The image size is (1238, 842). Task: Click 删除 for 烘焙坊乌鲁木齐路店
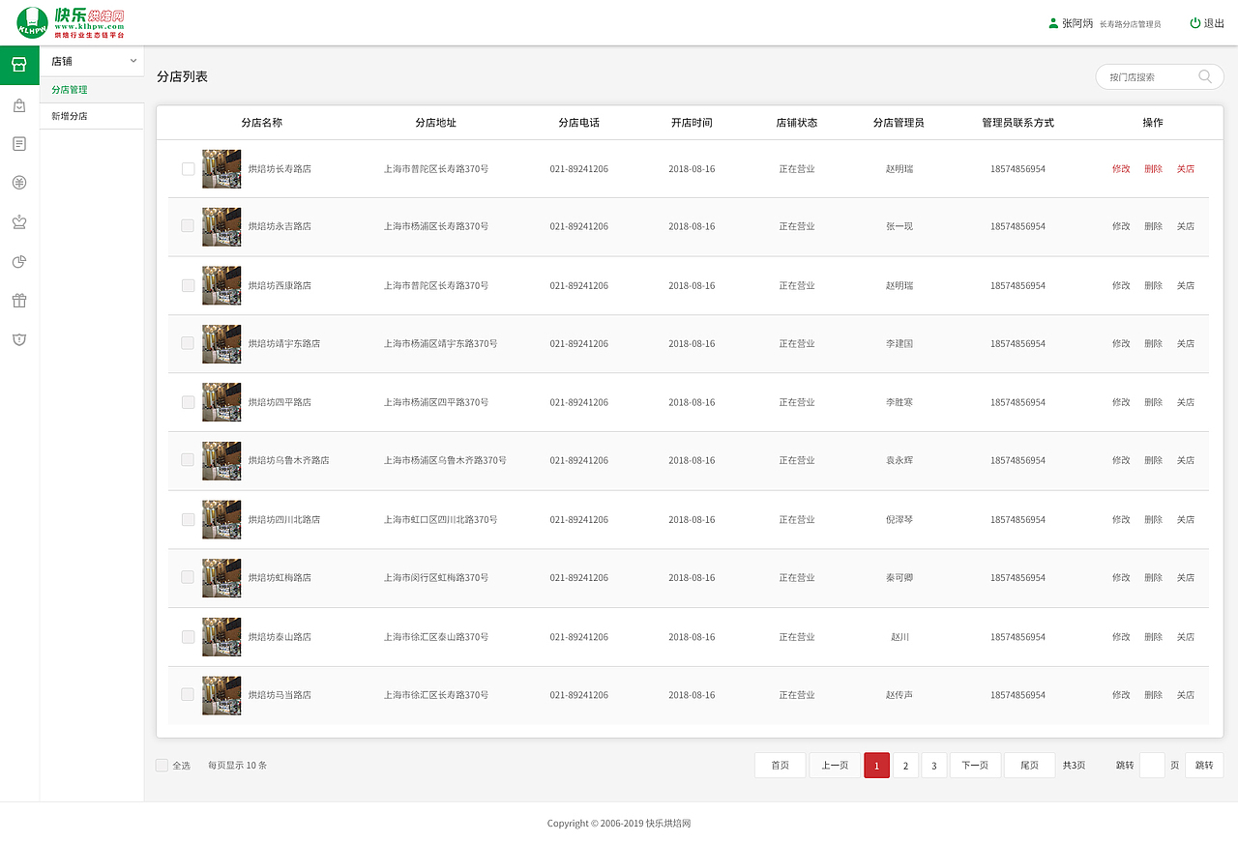click(1153, 460)
